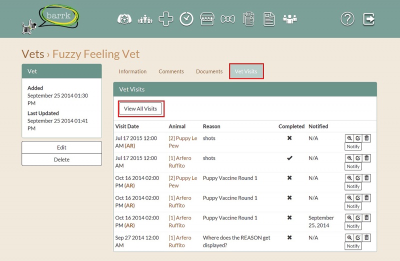View the Sep 27 2014 visit details
The image size is (400, 261).
349,238
